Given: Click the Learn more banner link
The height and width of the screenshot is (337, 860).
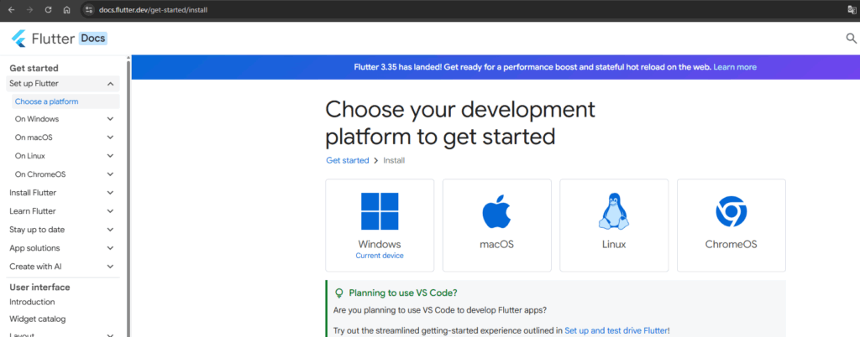Looking at the screenshot, I should 735,67.
